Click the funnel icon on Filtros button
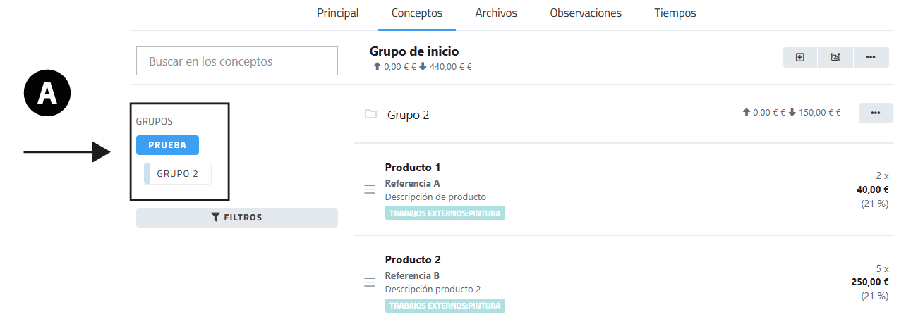Screen dimensions: 918x317 coord(216,218)
